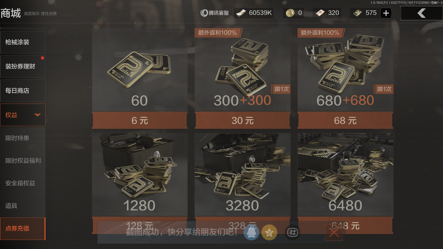Buy 60 points for 6 元
This screenshot has width=443, height=249.
coord(140,120)
